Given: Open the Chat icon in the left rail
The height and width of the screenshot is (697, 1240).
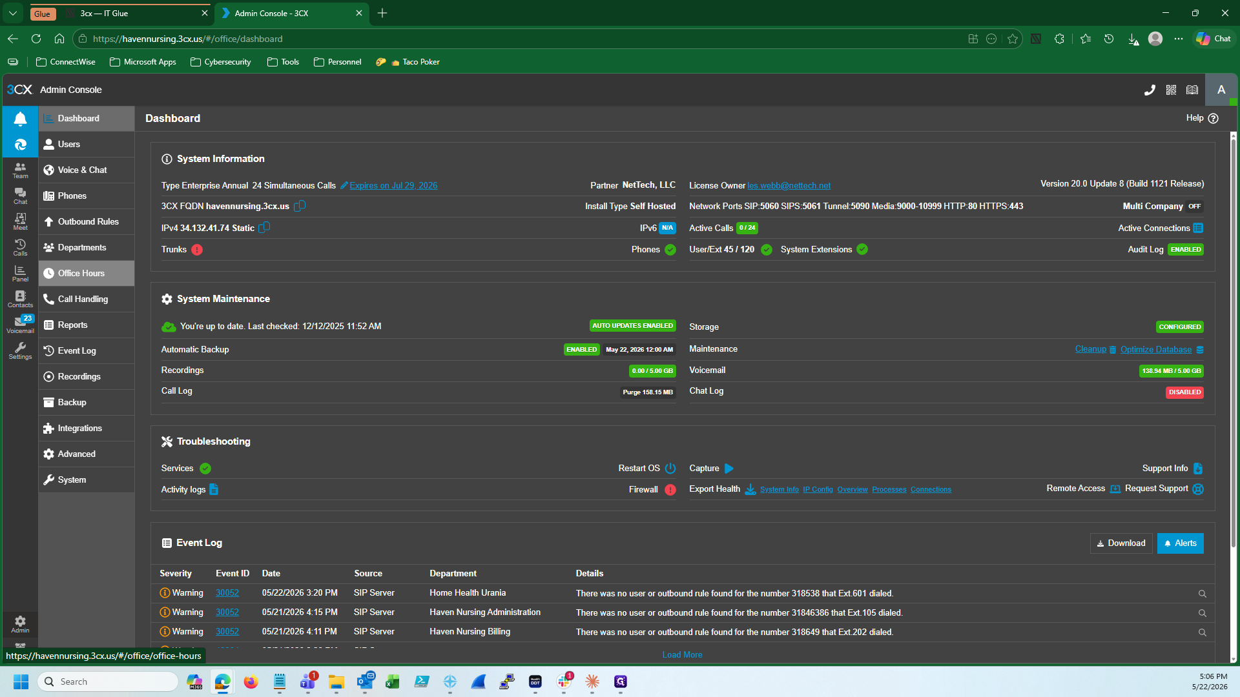Looking at the screenshot, I should (x=20, y=196).
